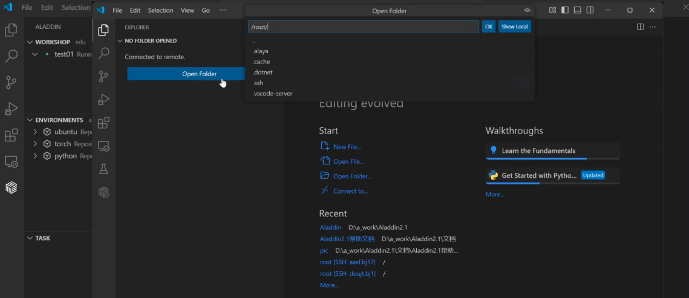Open Edit menu in front window
689x298 pixels.
coord(135,10)
